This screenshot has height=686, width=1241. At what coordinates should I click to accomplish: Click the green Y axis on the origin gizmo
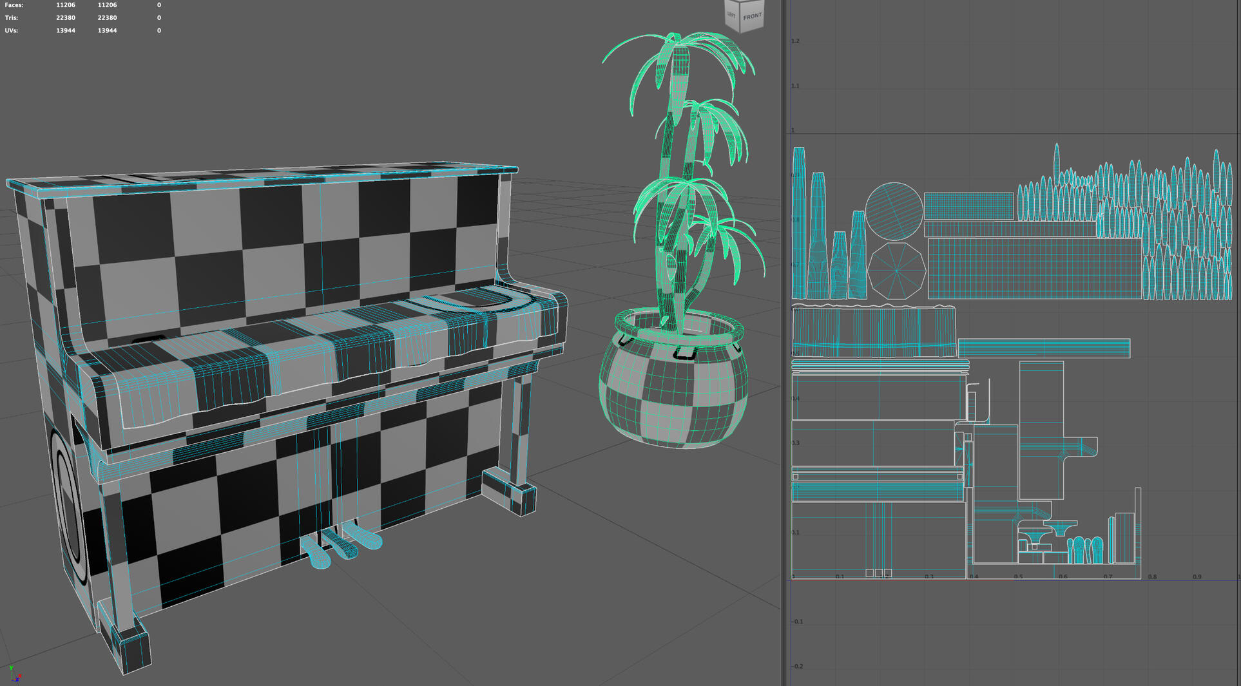[x=12, y=667]
